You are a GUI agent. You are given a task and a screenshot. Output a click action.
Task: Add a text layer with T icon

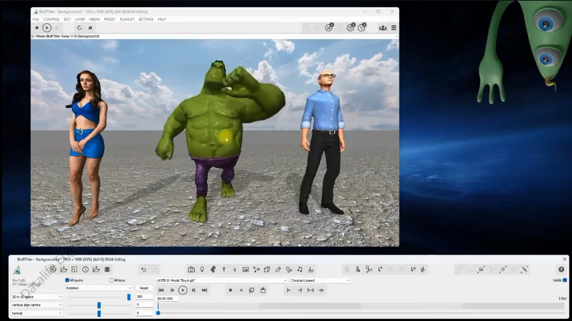coord(224,270)
